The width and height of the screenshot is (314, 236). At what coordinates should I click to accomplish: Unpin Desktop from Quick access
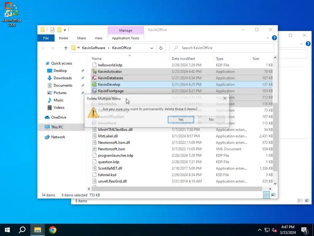[82, 71]
